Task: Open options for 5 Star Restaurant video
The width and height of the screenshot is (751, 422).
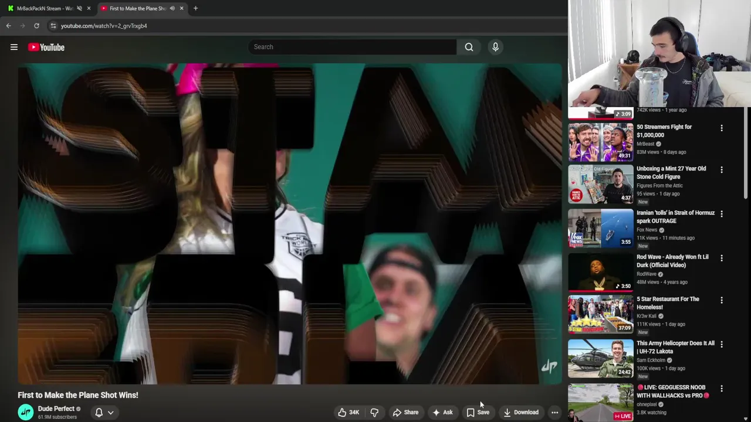Action: 722,300
